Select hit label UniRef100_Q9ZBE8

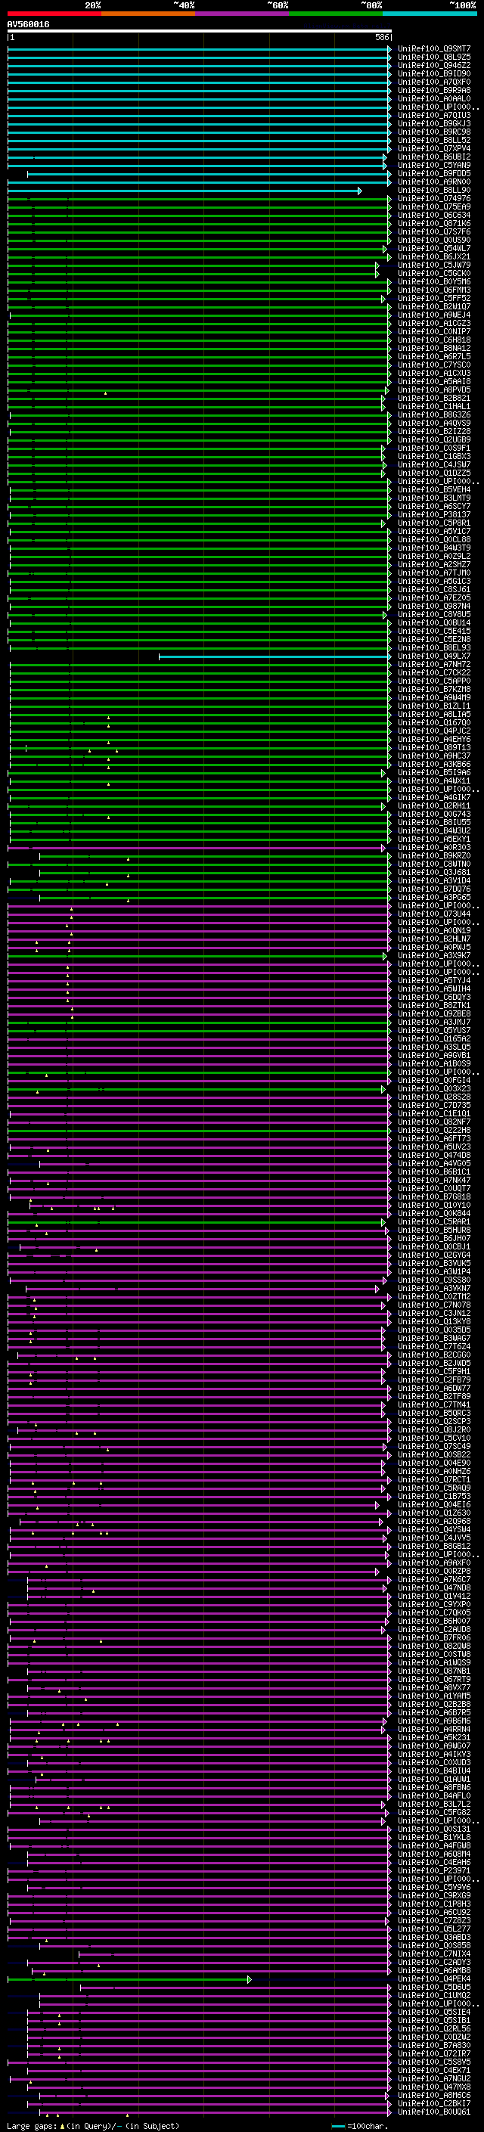click(x=434, y=1014)
